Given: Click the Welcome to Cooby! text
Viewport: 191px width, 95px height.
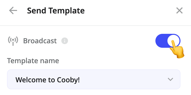Looking at the screenshot, I should click(48, 80).
